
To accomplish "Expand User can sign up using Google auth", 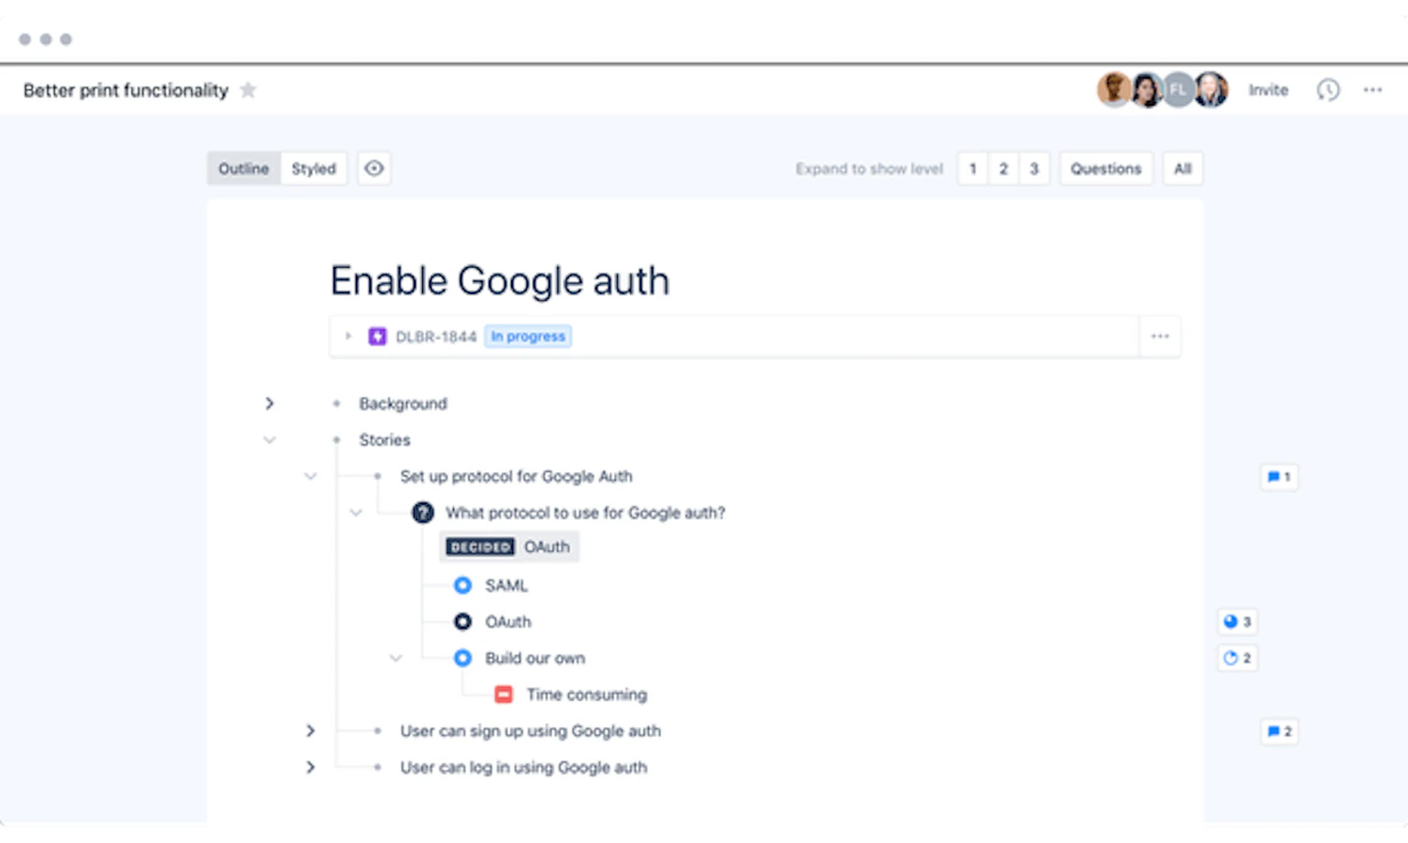I will click(311, 731).
